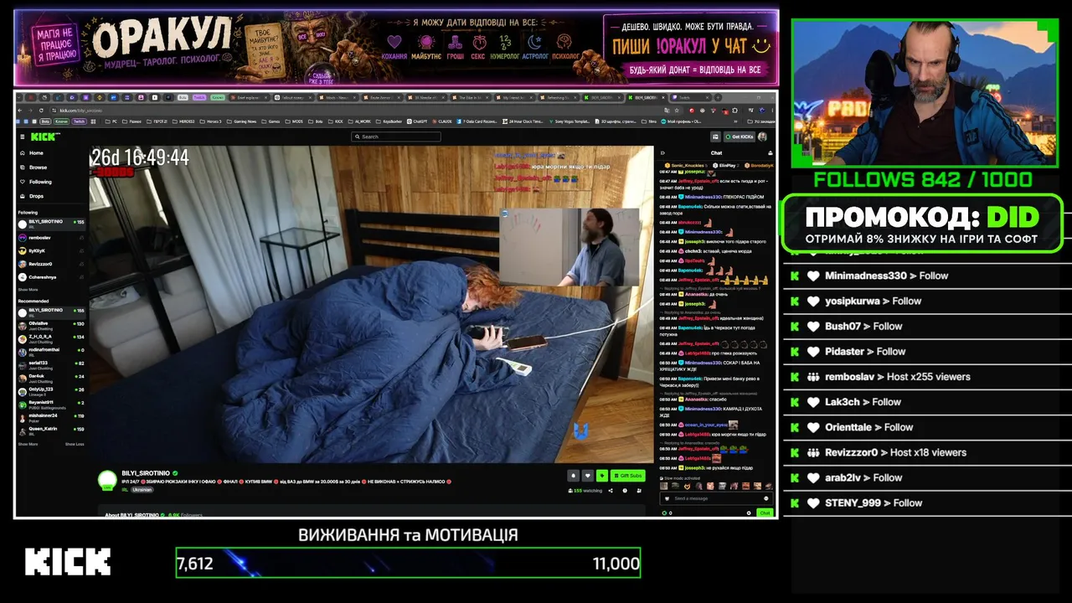The width and height of the screenshot is (1072, 603).
Task: Open the CLAUDE bookmark
Action: 442,121
